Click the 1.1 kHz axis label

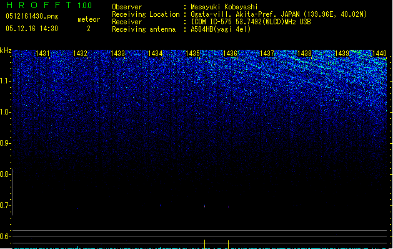[x=6, y=81]
